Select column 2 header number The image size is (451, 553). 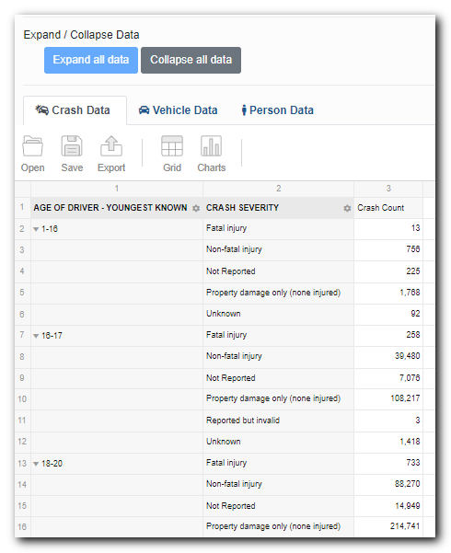click(x=279, y=189)
